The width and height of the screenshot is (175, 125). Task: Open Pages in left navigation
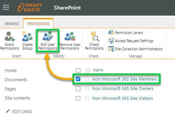11,89
